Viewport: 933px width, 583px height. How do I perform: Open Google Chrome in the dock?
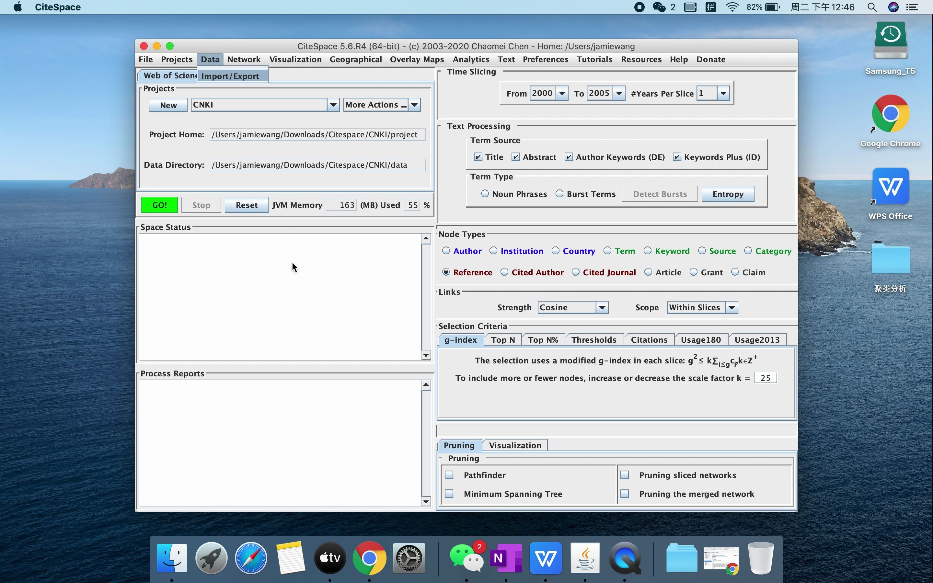tap(369, 557)
